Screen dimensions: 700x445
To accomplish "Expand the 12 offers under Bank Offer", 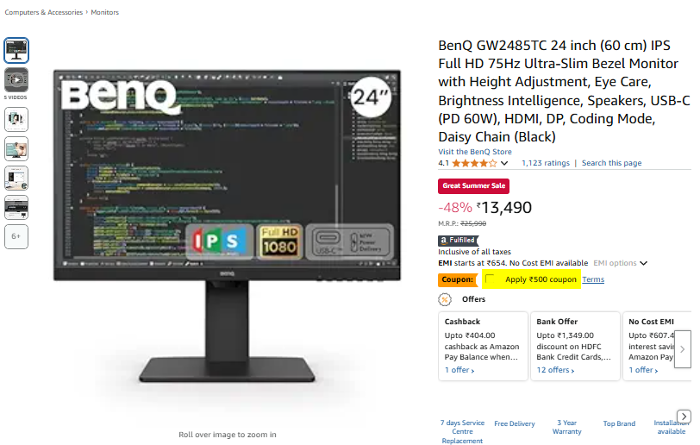I will pyautogui.click(x=555, y=370).
